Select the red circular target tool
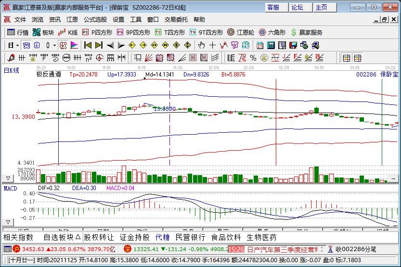401x267 pixels. (x=100, y=58)
